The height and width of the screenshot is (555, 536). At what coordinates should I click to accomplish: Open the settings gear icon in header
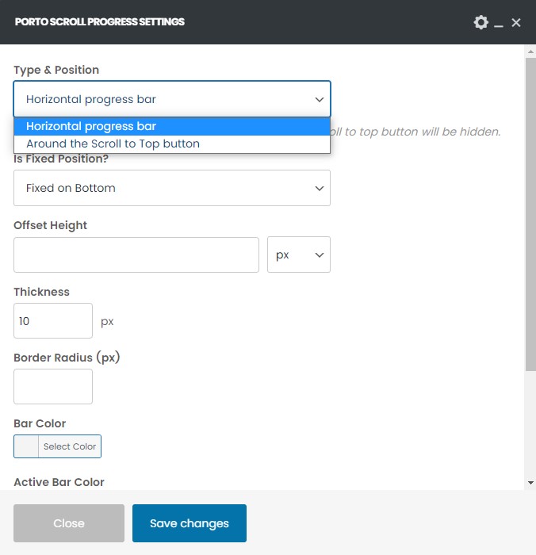pos(480,22)
